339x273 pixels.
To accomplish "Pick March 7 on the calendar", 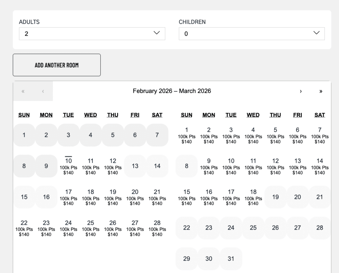I will pyautogui.click(x=319, y=135).
